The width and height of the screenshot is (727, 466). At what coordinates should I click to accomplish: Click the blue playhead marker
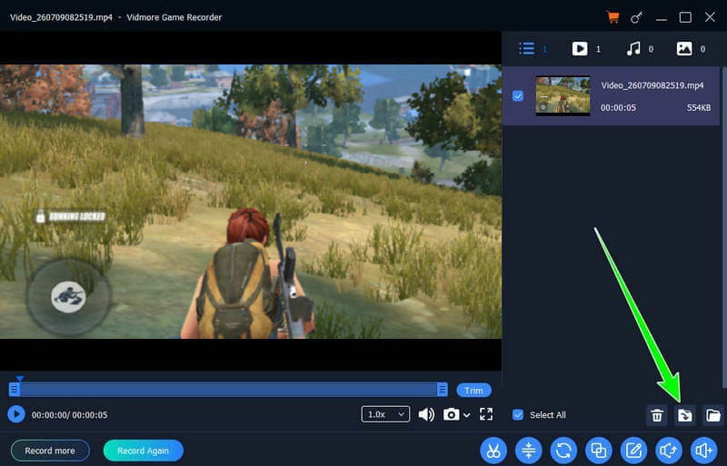(19, 379)
